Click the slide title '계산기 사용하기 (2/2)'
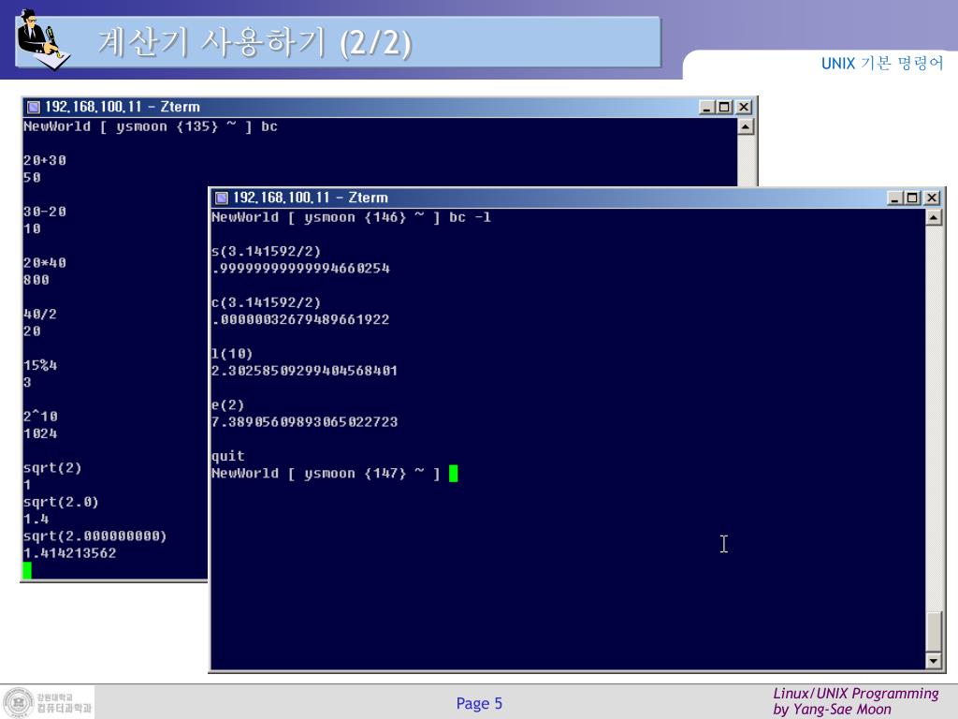This screenshot has width=958, height=719. [x=254, y=43]
